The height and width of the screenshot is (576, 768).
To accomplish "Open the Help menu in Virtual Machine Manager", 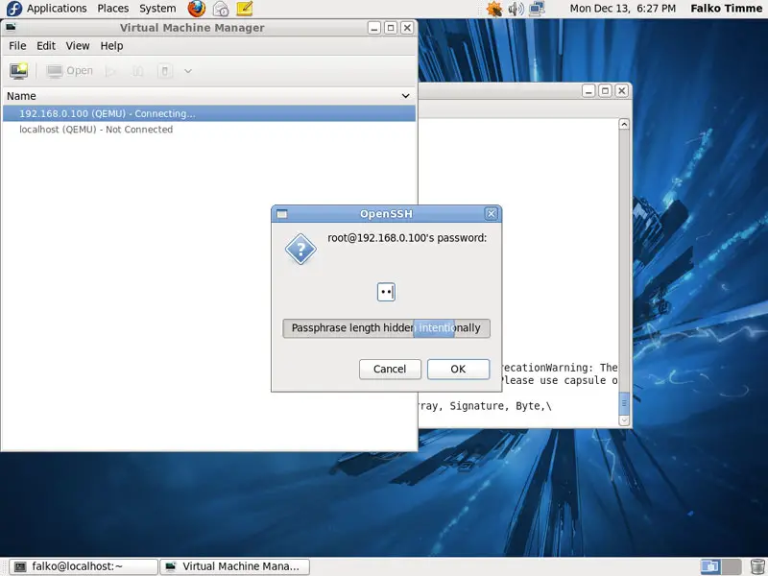I will click(x=111, y=45).
